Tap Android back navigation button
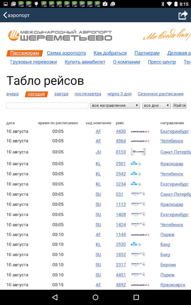Viewport: 191px width, 305px height. click(55, 297)
